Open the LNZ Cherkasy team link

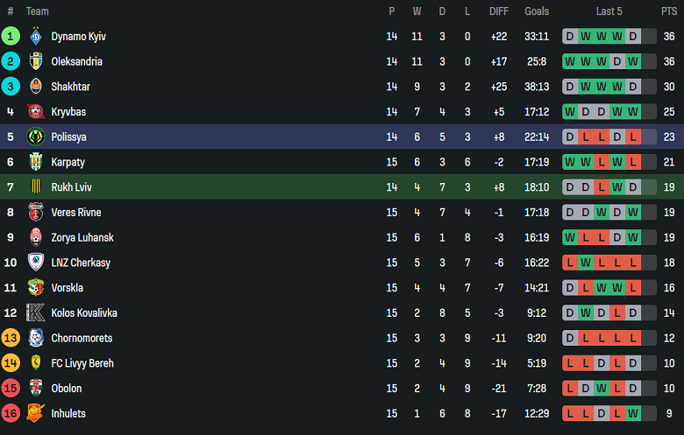coord(81,263)
